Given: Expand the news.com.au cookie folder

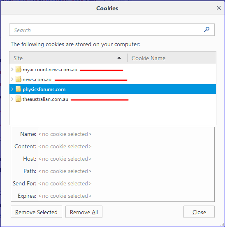Looking at the screenshot, I should (x=12, y=79).
